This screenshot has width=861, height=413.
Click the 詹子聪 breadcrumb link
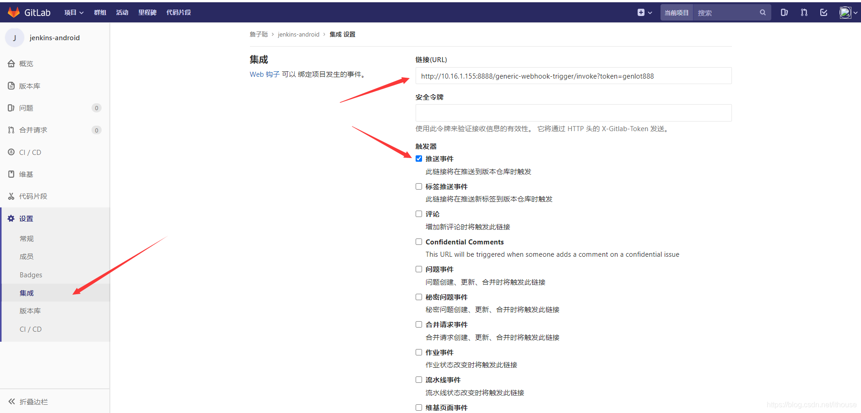coord(259,34)
